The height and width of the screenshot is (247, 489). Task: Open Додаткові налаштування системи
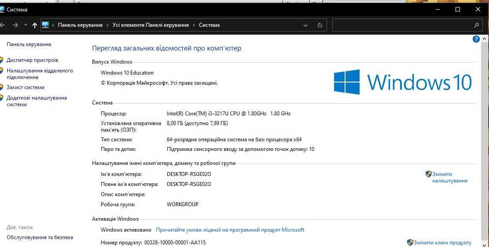click(37, 101)
